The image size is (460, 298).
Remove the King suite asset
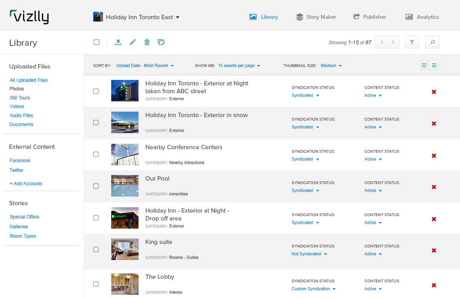(434, 251)
